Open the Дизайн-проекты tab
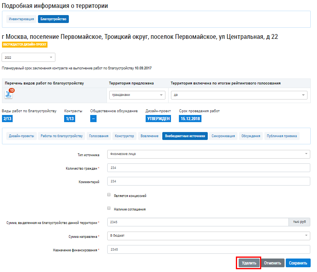The height and width of the screenshot is (272, 317). click(21, 136)
